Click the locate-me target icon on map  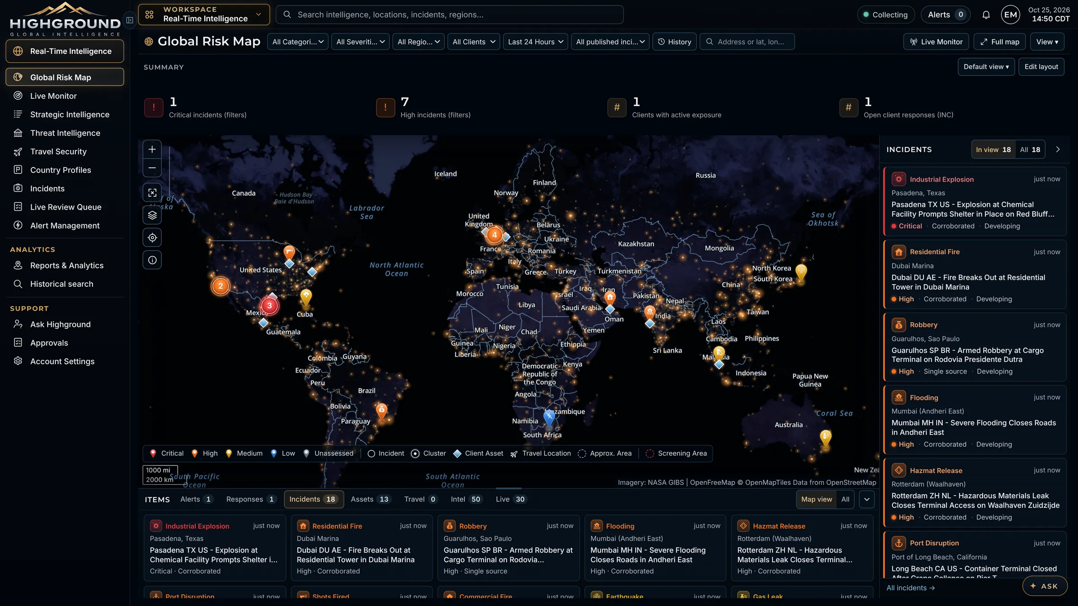(152, 237)
